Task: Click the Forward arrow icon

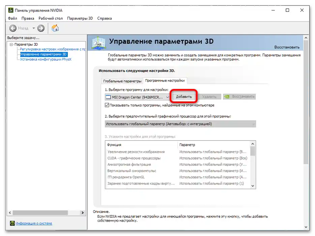Action: [x=41, y=28]
